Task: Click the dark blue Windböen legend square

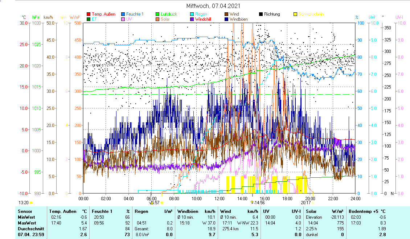Action: (227, 19)
